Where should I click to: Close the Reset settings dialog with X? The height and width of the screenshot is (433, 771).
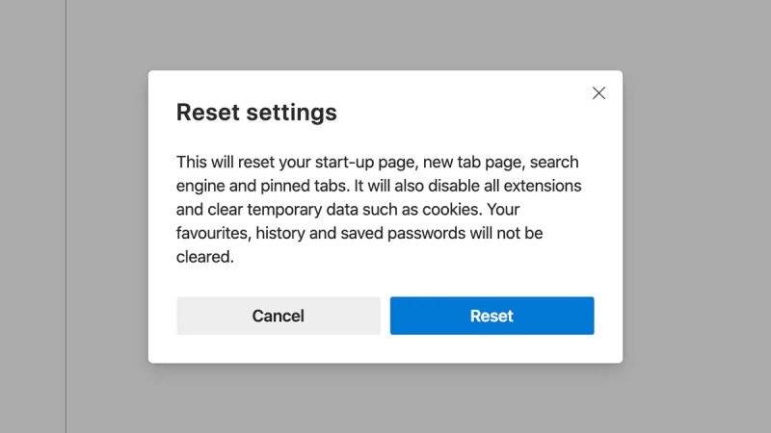point(598,92)
